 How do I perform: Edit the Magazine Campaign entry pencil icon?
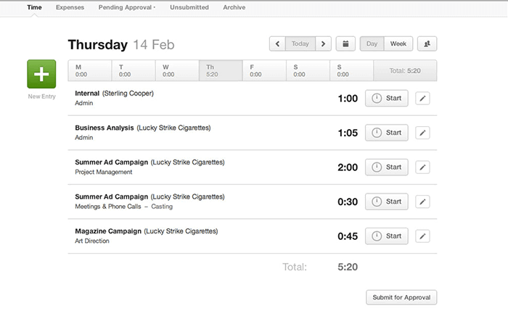(423, 236)
